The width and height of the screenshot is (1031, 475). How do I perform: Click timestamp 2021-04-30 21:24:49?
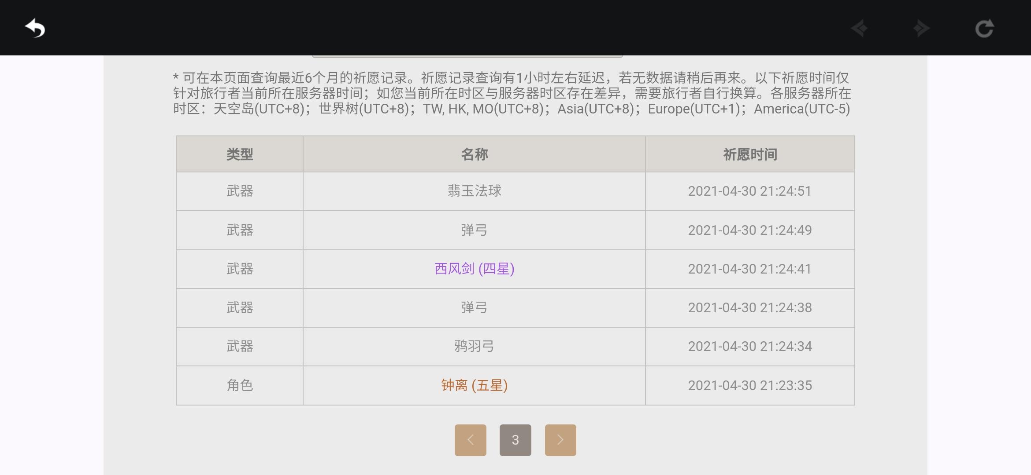pos(750,230)
